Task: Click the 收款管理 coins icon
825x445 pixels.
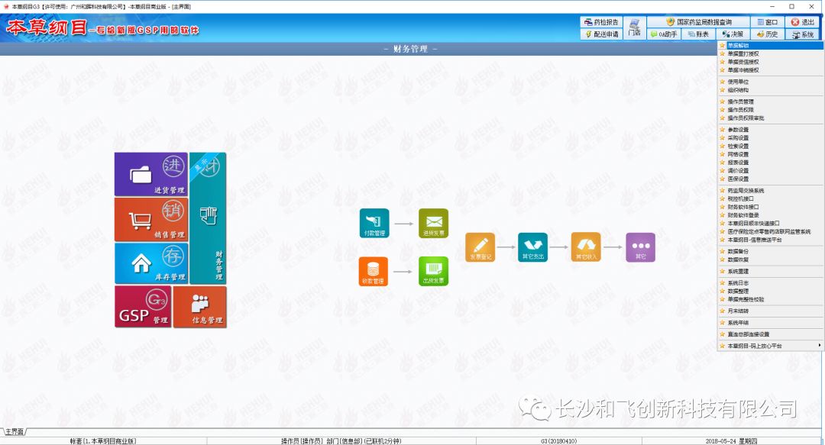Action: [374, 272]
